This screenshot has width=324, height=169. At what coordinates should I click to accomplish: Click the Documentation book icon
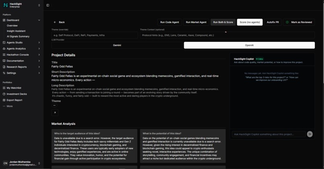pyautogui.click(x=4, y=61)
